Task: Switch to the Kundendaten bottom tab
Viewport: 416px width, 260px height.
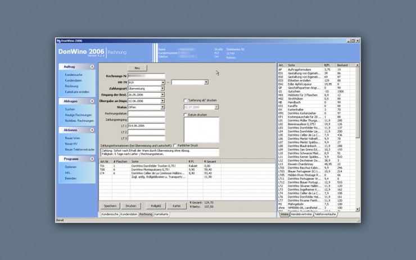Action: click(x=129, y=215)
